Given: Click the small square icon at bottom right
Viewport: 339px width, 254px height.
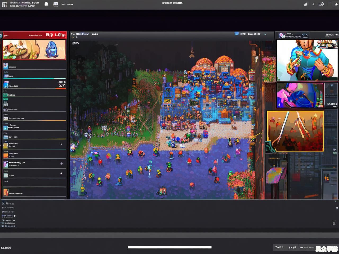Looking at the screenshot, I should (334, 223).
